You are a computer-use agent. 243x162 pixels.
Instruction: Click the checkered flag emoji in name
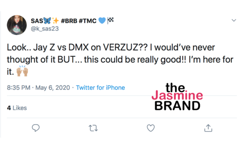point(111,20)
